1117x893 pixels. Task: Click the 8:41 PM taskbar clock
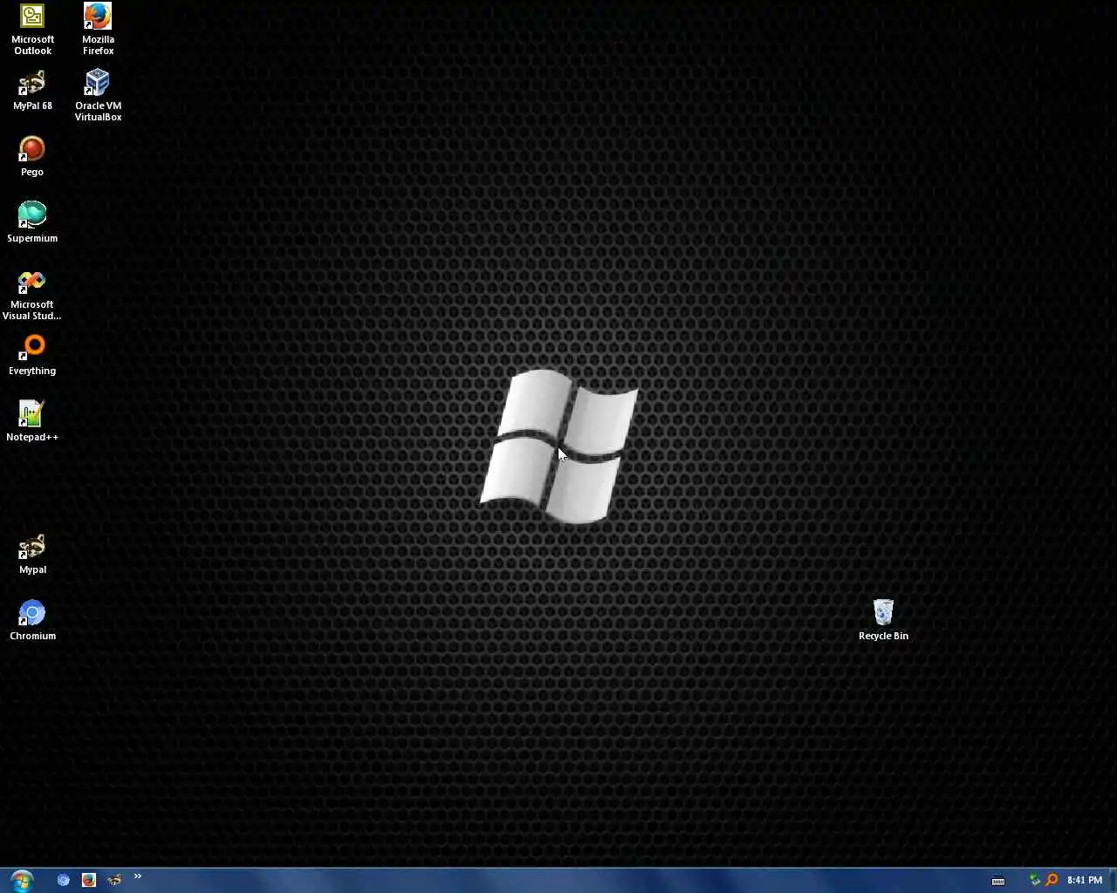1085,880
